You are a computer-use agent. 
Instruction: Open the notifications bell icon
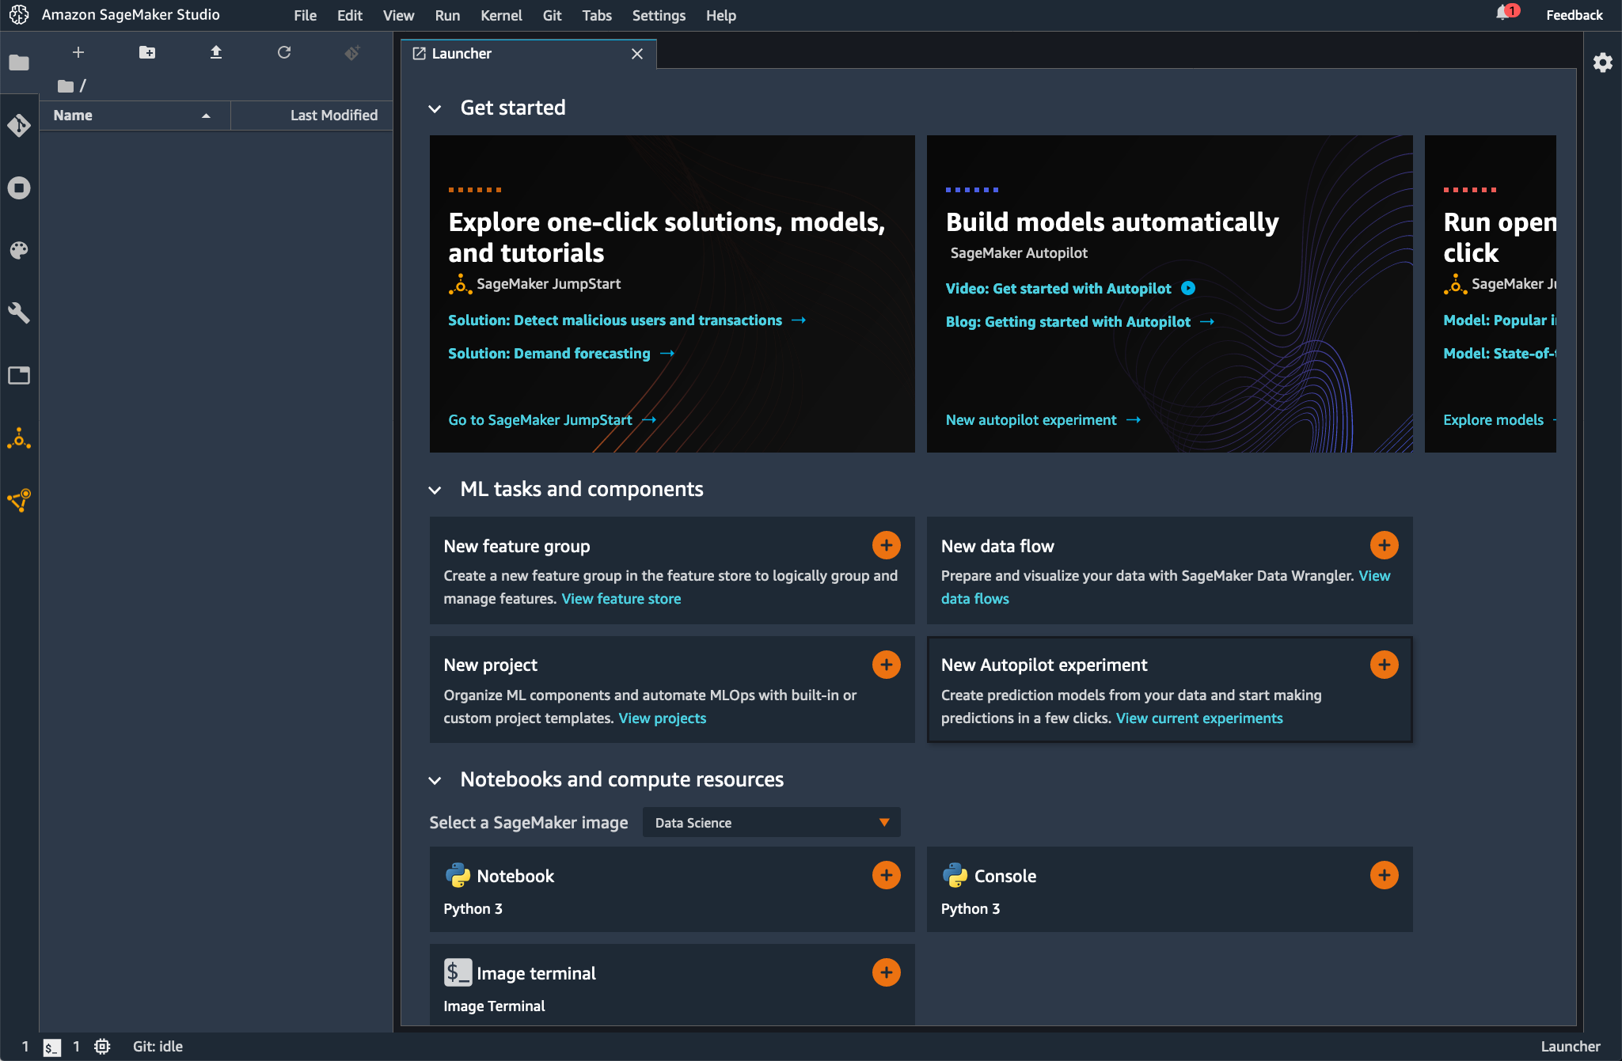1503,13
